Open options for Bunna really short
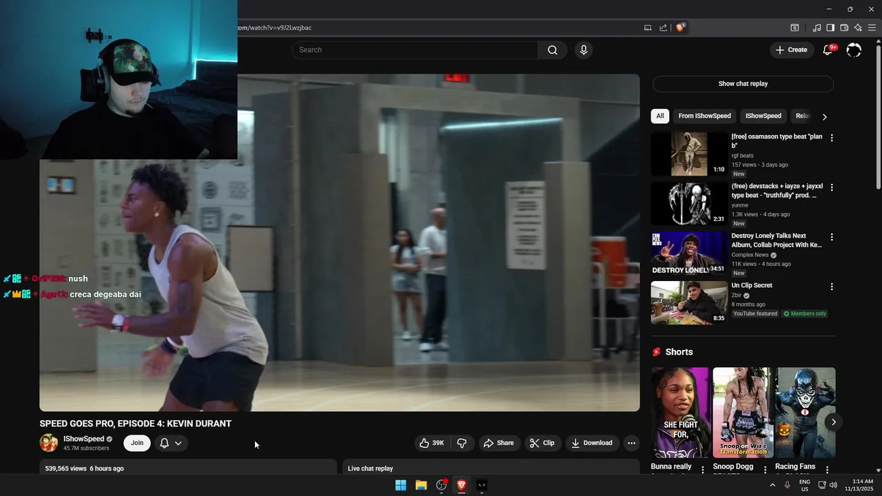The width and height of the screenshot is (882, 496). click(x=703, y=470)
